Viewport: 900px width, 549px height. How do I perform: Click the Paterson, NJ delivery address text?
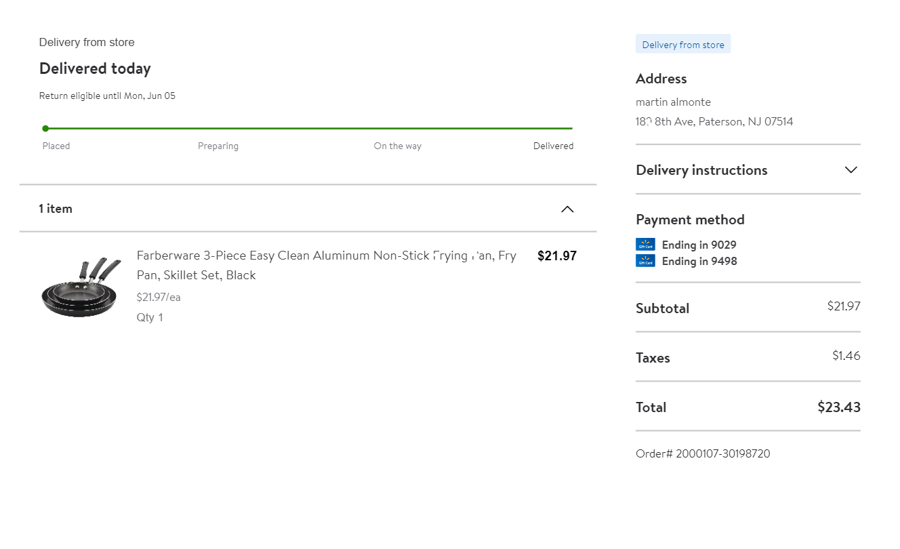point(714,122)
